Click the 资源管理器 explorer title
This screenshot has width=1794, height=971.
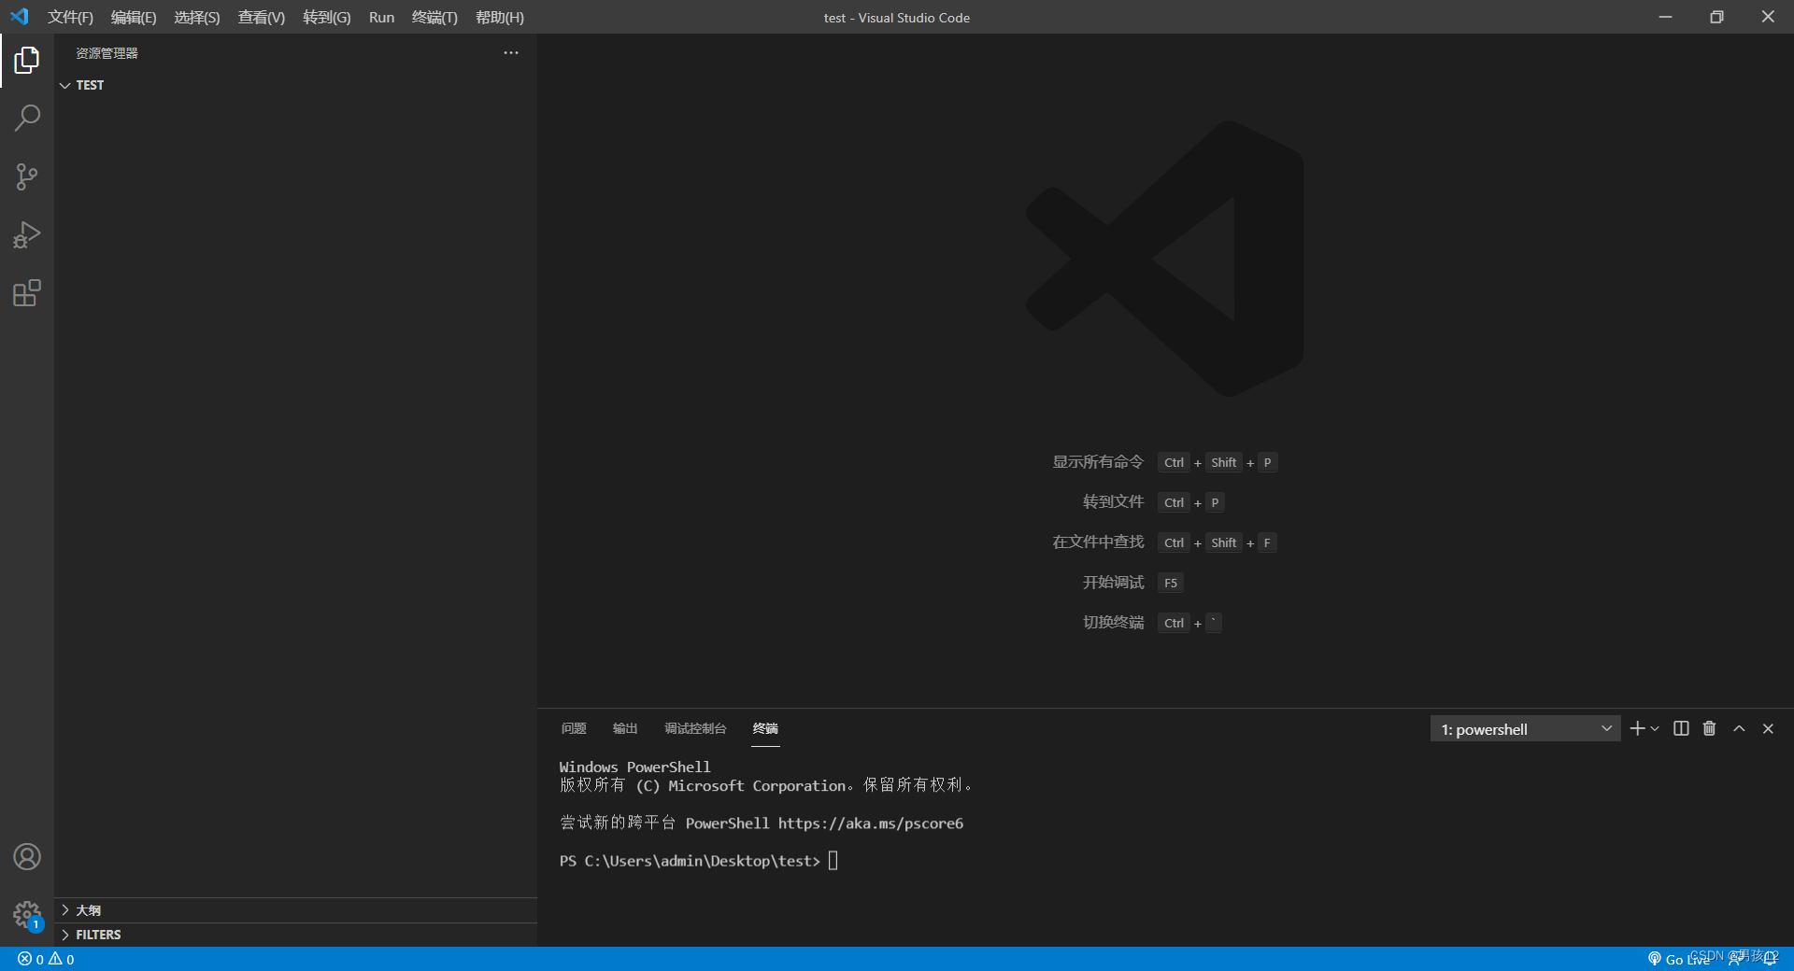pyautogui.click(x=107, y=53)
